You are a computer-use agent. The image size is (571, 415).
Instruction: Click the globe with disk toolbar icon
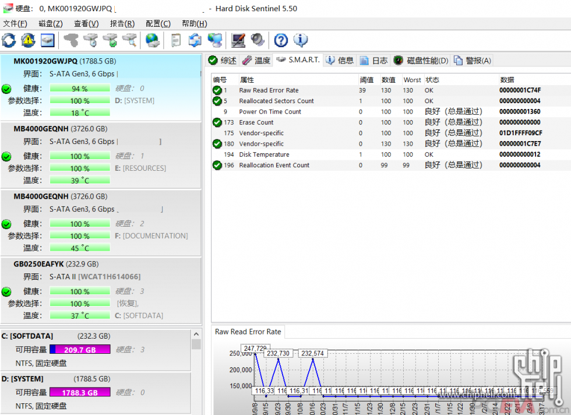[x=152, y=40]
